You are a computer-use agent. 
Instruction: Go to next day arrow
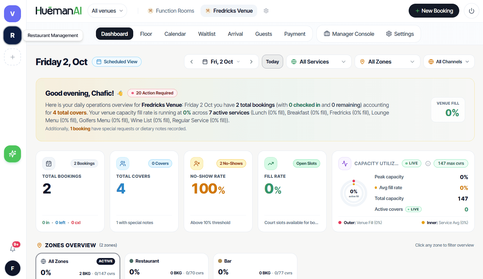pyautogui.click(x=251, y=62)
